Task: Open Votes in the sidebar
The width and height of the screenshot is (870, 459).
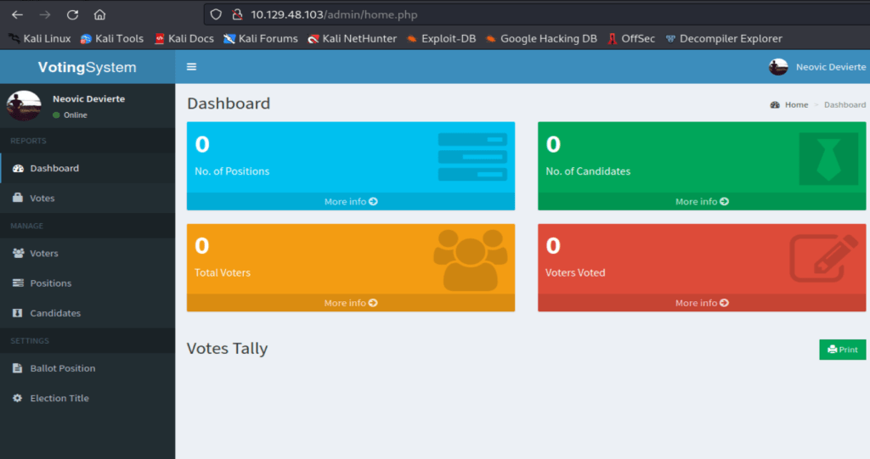Action: (42, 199)
